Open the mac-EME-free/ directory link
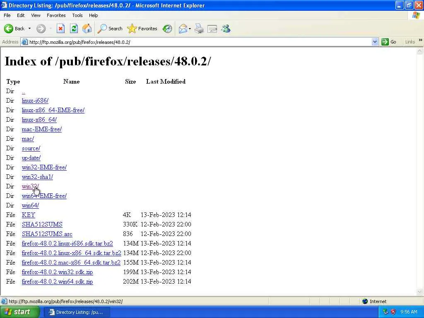Screen dimensions: 424x318 coord(42,129)
